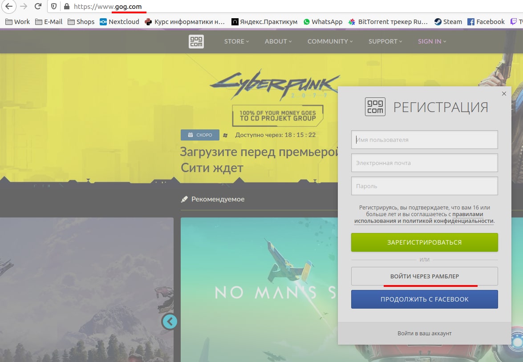The height and width of the screenshot is (362, 523).
Task: Click the browser back arrow
Action: 8,6
